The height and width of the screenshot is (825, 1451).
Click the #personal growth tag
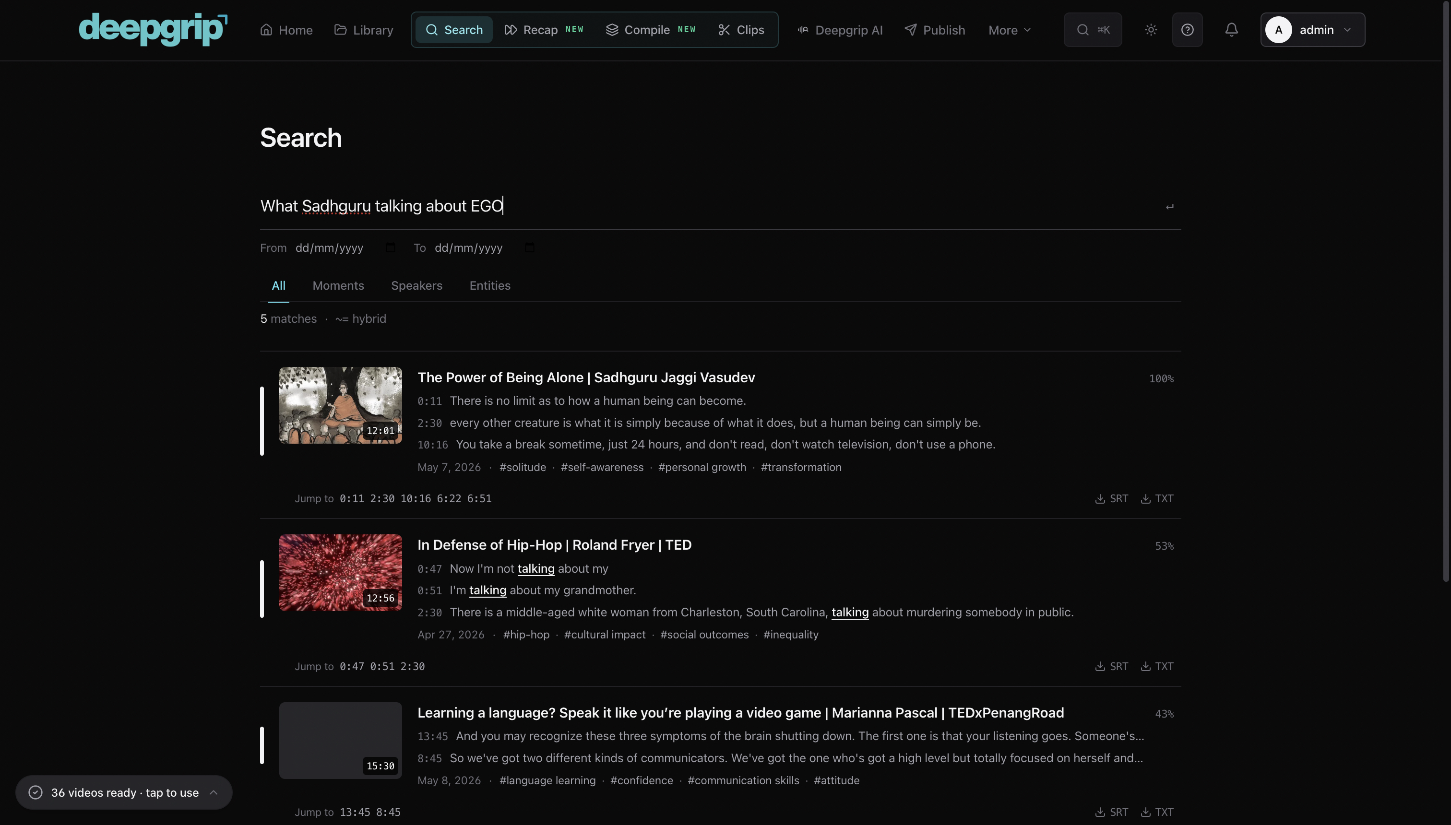[x=702, y=467]
